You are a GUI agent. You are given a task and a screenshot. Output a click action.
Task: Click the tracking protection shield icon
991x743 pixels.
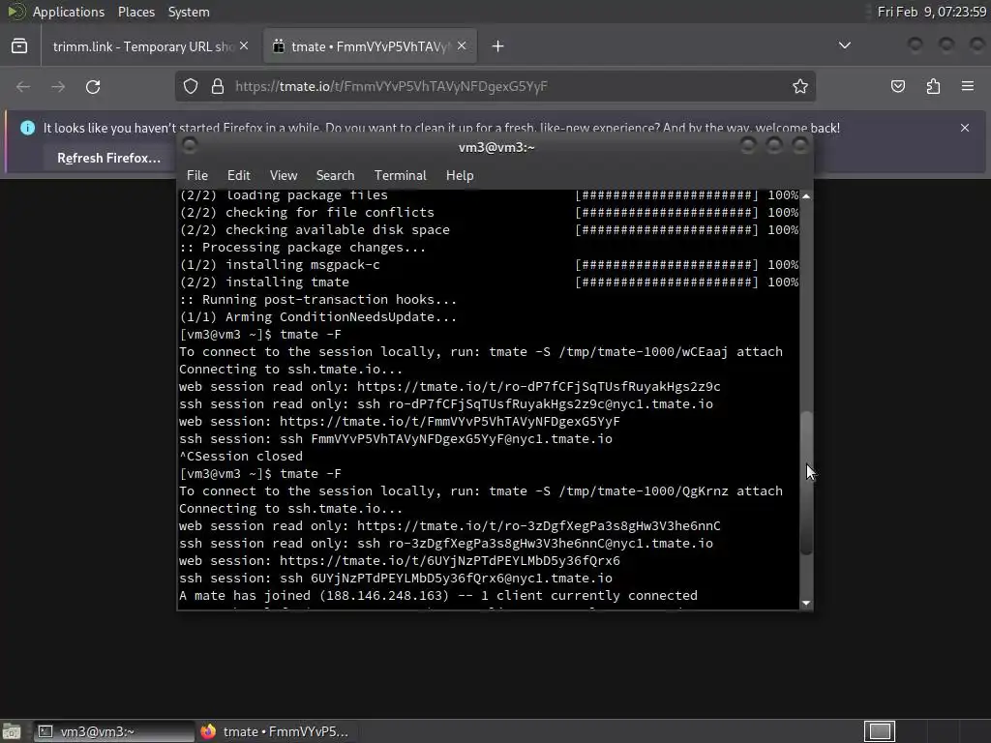click(x=191, y=86)
